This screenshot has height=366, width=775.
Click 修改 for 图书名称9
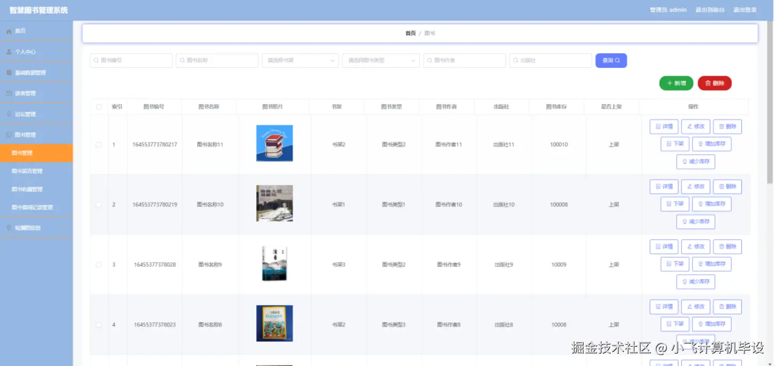695,246
